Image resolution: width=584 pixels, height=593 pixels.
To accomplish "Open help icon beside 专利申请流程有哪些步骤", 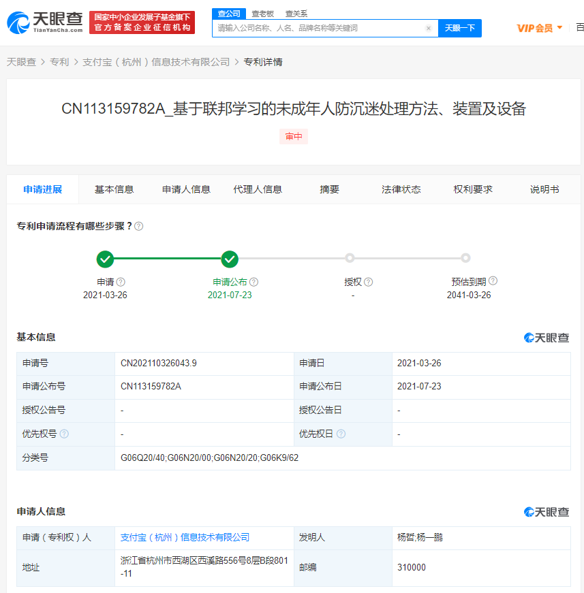I will tap(139, 226).
